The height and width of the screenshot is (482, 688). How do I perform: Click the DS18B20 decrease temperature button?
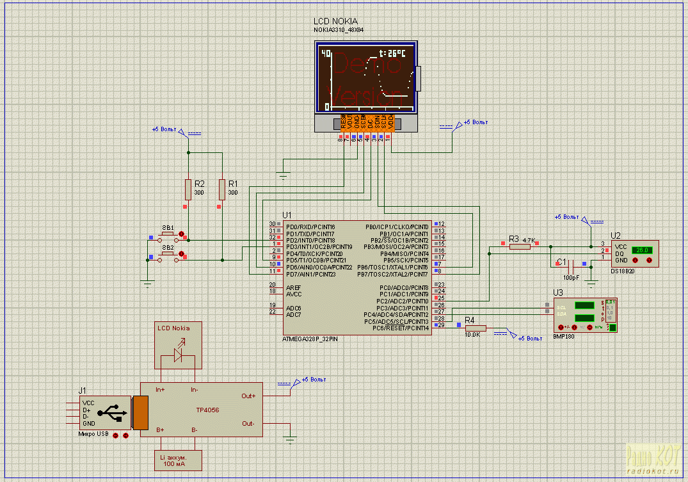tap(635, 261)
